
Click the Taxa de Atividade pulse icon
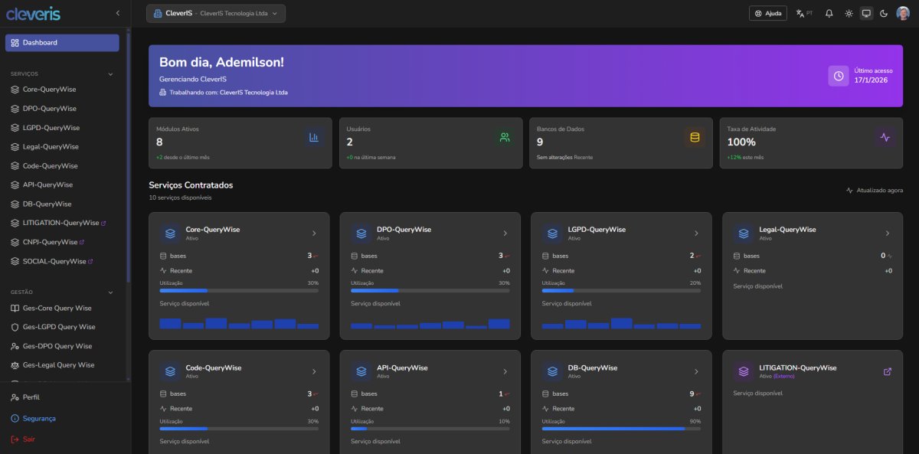(x=885, y=138)
